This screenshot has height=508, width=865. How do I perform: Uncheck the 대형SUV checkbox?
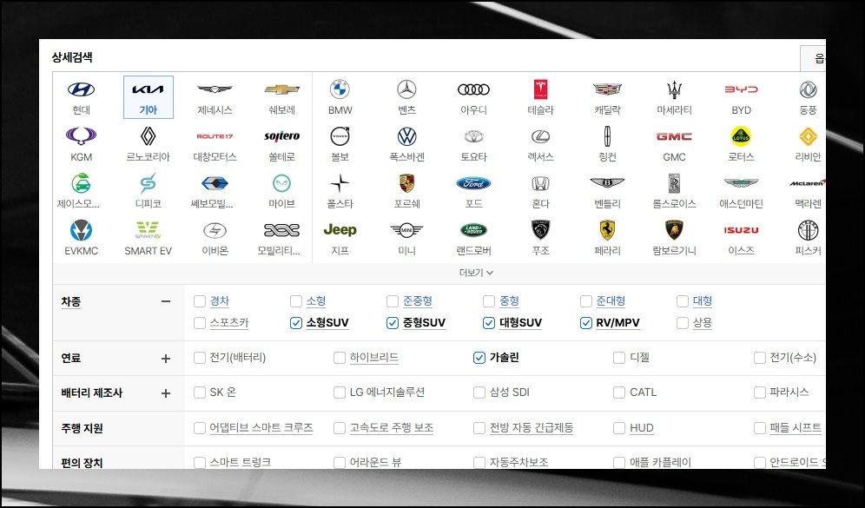tap(489, 323)
